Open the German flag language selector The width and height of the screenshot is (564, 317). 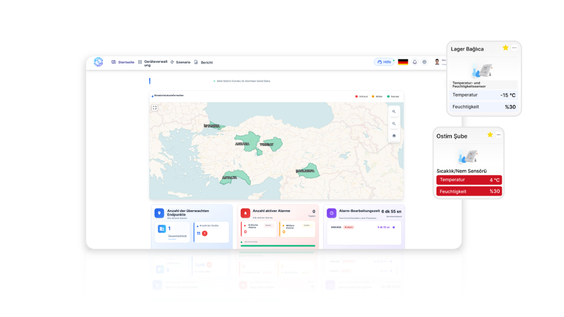coord(403,62)
